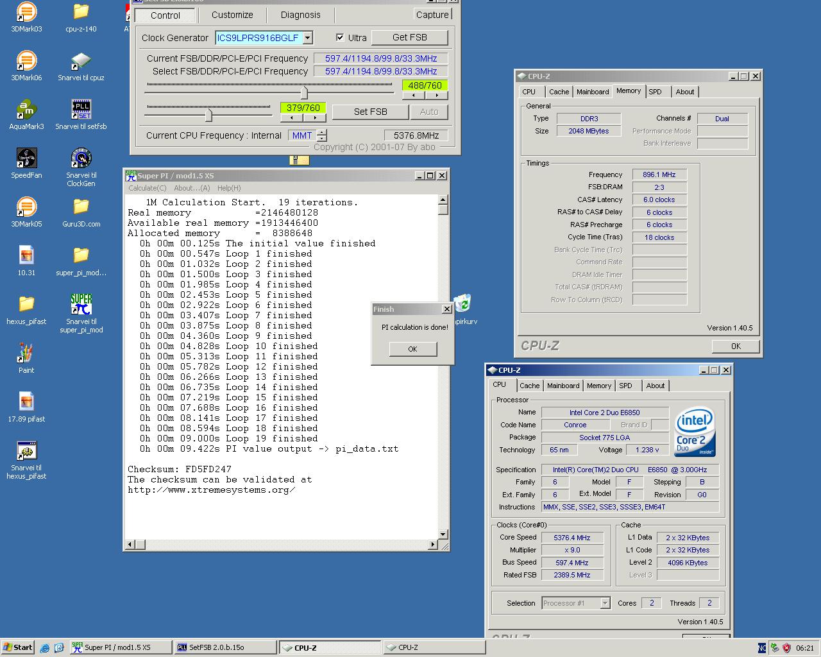Click Get FSB button

(x=409, y=37)
